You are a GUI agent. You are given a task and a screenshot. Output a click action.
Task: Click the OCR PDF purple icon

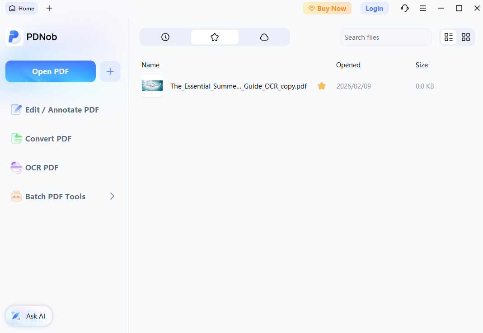pyautogui.click(x=16, y=168)
